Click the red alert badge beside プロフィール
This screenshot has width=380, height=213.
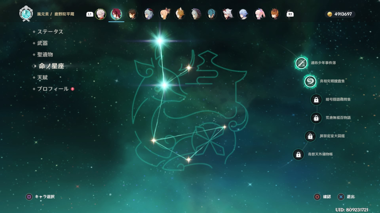coord(72,89)
